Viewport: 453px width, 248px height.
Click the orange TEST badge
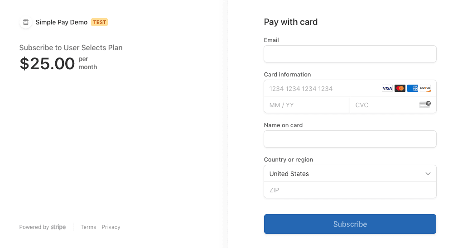coord(99,22)
